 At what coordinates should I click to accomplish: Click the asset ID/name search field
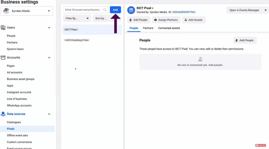tap(86, 10)
